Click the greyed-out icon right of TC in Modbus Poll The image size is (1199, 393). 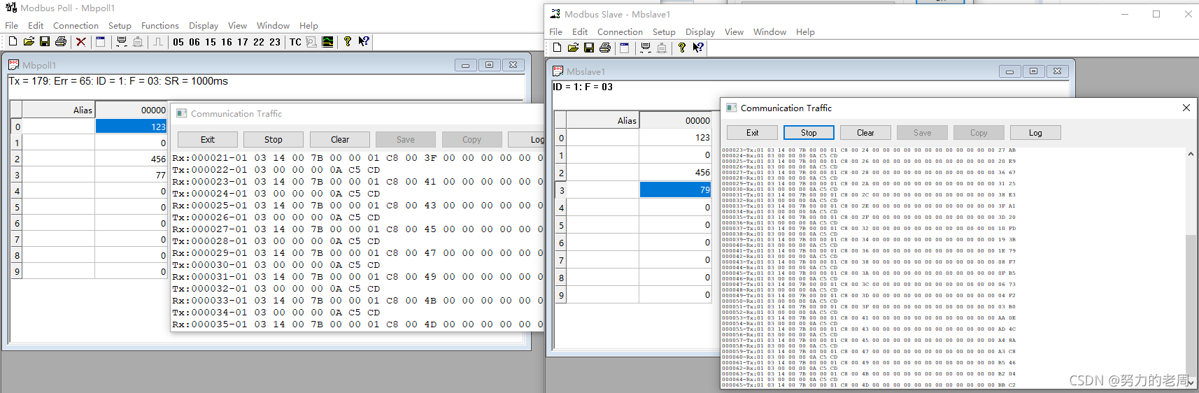coord(311,42)
